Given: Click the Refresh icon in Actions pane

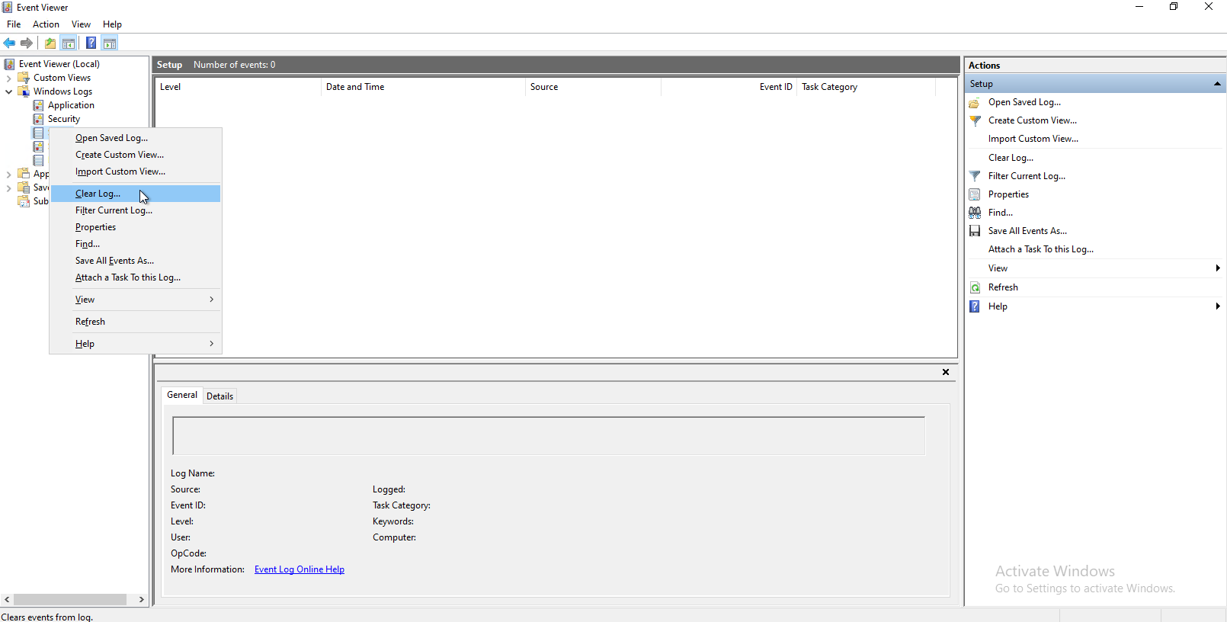Looking at the screenshot, I should (975, 287).
